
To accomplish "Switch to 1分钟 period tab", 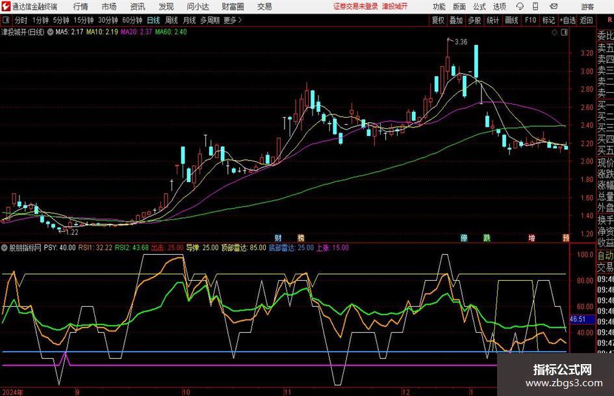I will pyautogui.click(x=40, y=20).
